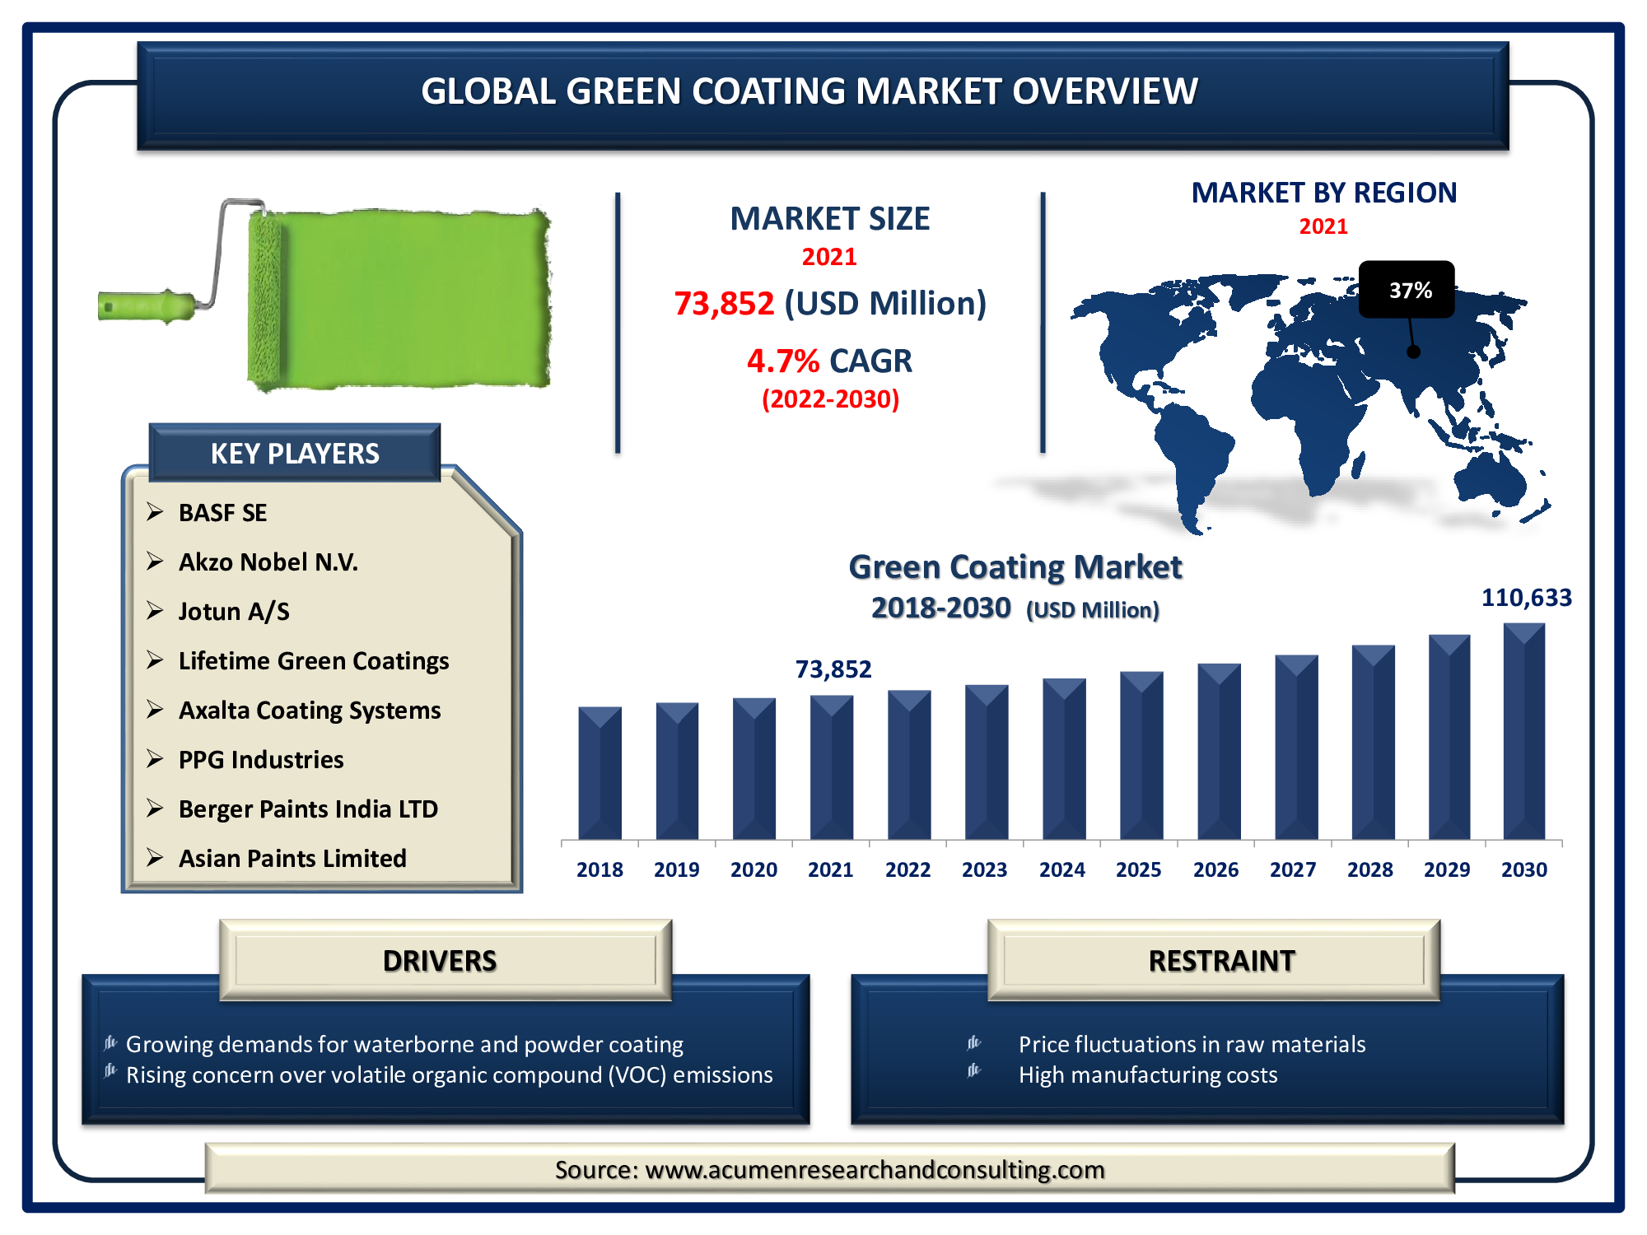The image size is (1647, 1235).
Task: Click the 2021 bar in chart
Action: coord(831,767)
